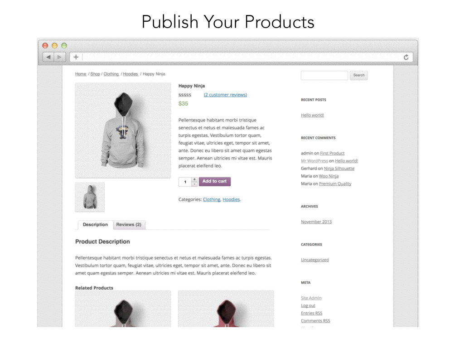Open the November 2013 archive link
Viewport: 464px width, 348px height.
316,222
